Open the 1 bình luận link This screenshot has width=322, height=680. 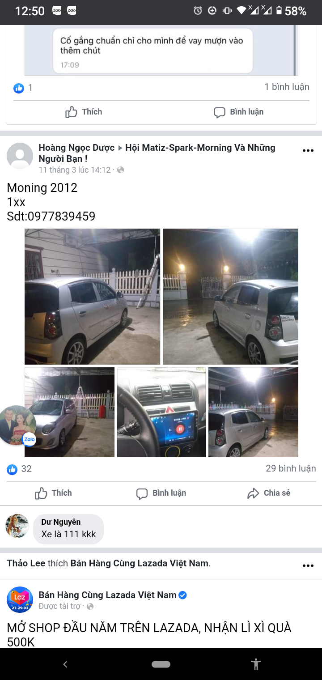click(x=287, y=87)
